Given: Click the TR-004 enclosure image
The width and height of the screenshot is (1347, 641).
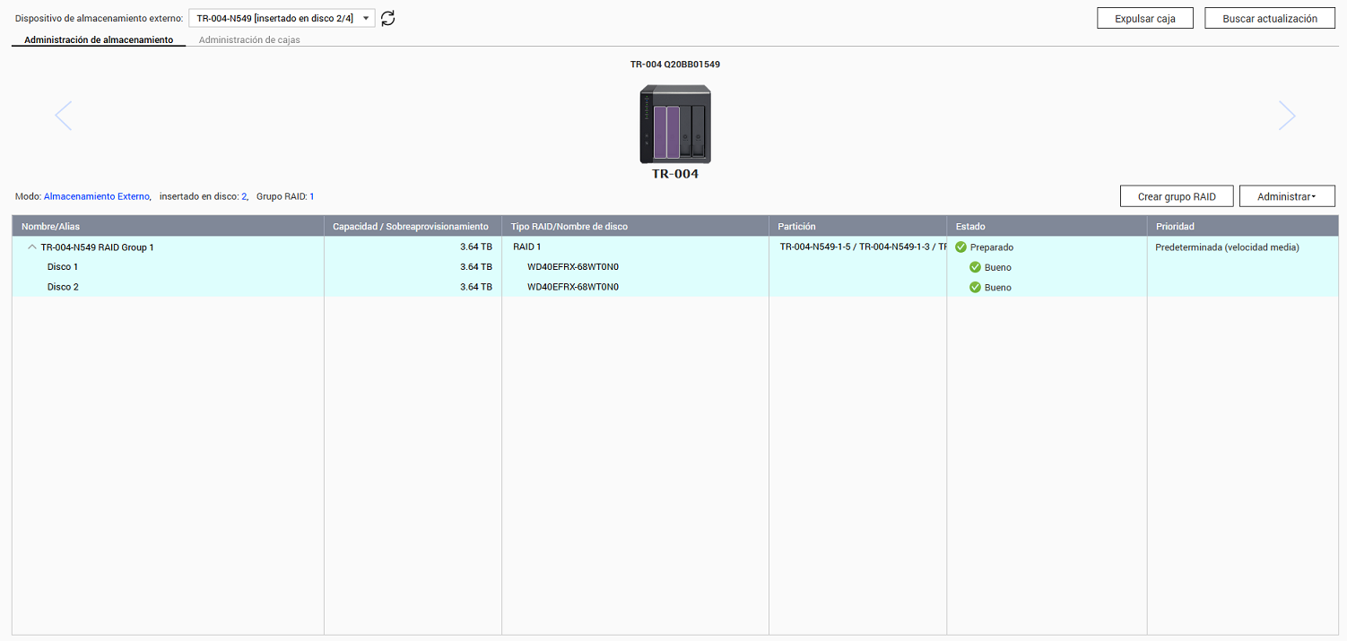Looking at the screenshot, I should (x=674, y=124).
